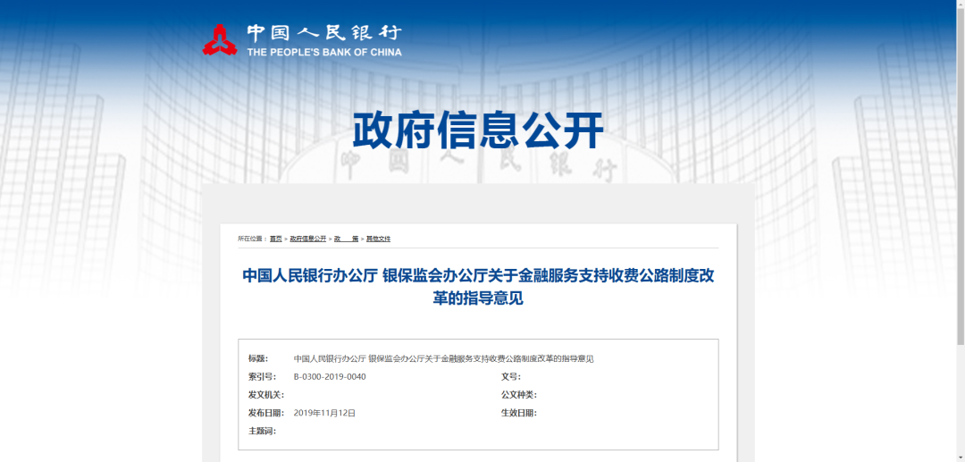Click the 主题词 label
965x462 pixels.
coord(262,432)
